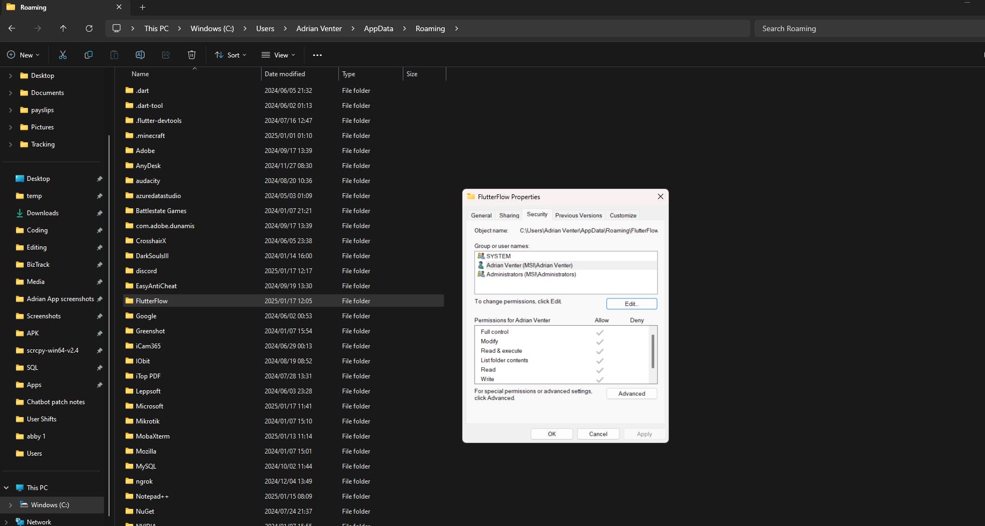Collapse the This PC tree node
The height and width of the screenshot is (526, 985).
point(6,488)
